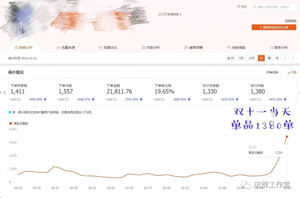Image resolution: width=300 pixels, height=198 pixels.
Task: Select the 实时 time range
Action: click(x=231, y=58)
